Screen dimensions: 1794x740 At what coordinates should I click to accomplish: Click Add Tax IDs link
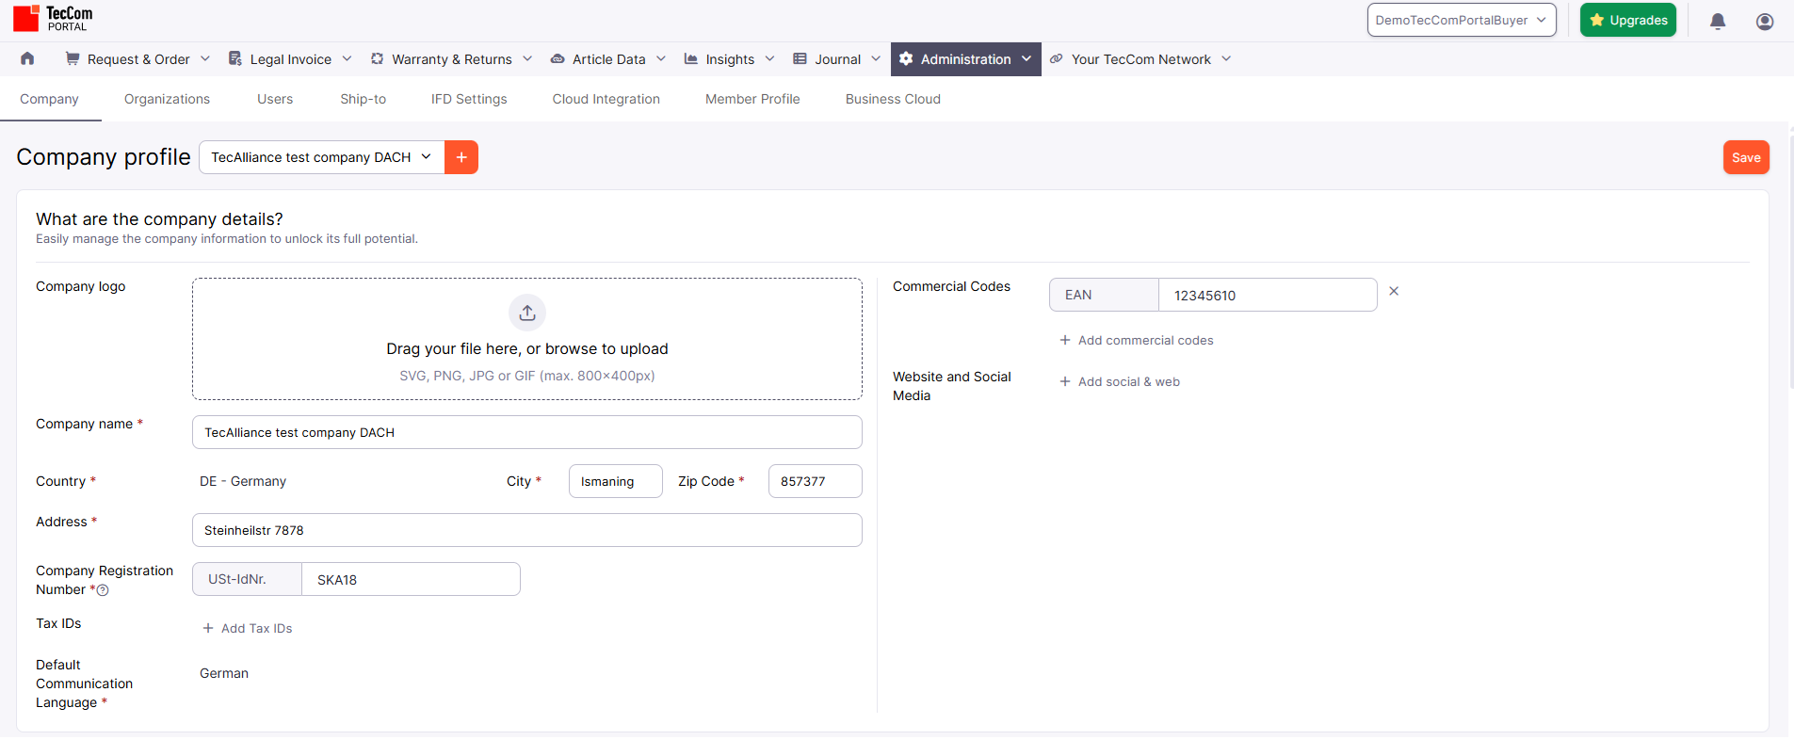(248, 629)
